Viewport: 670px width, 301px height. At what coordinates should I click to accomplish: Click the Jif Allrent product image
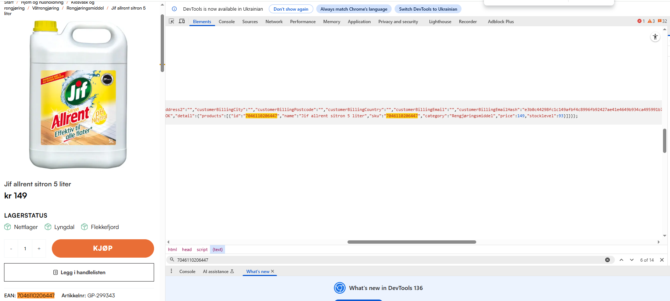tap(78, 95)
